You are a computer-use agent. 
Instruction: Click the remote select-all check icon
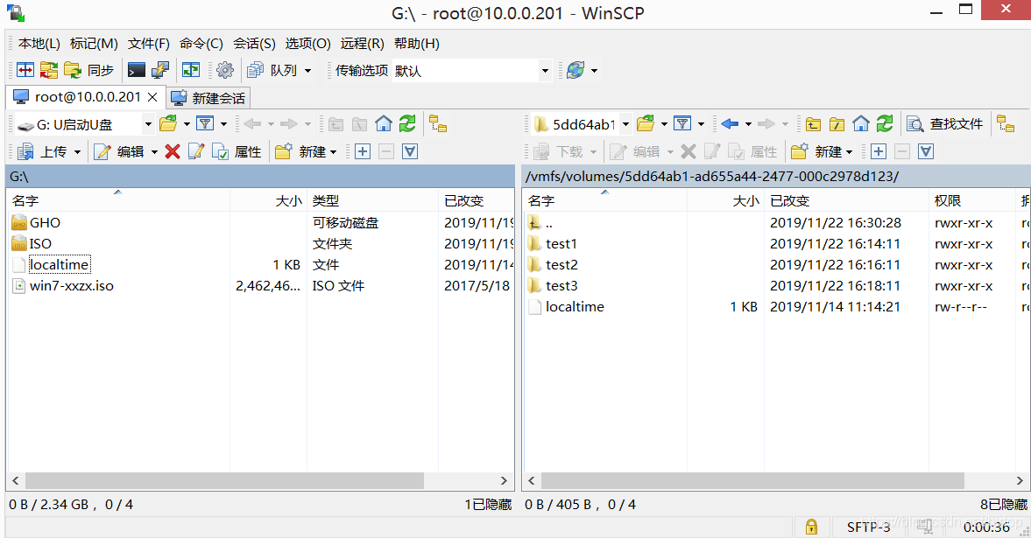tap(926, 151)
